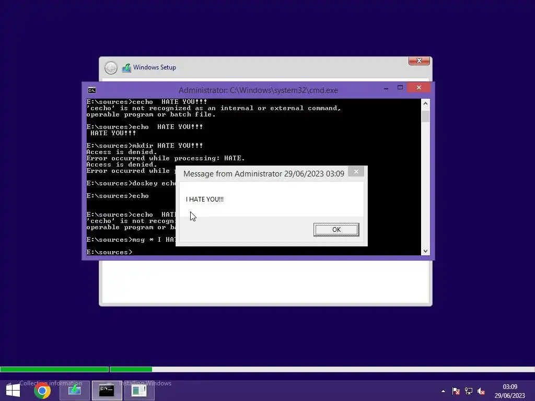Click the I HATE YOU!!! message text

point(205,199)
